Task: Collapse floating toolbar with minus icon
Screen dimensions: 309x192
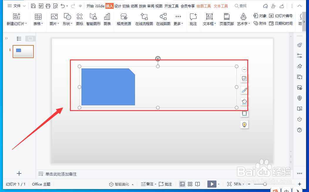Action: (244, 69)
